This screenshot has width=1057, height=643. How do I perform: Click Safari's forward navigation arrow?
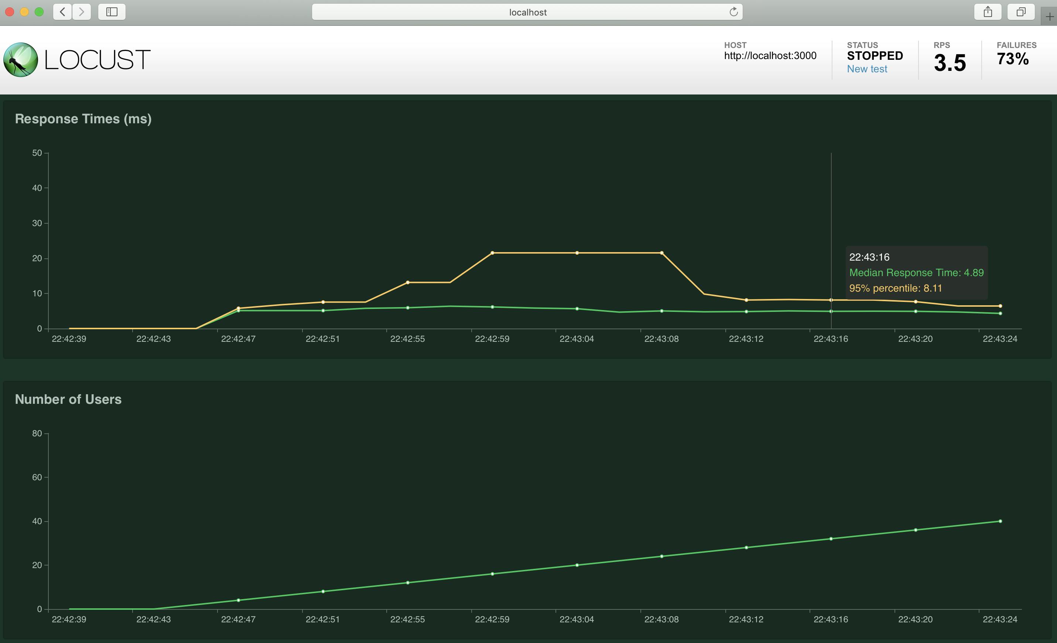pyautogui.click(x=82, y=11)
